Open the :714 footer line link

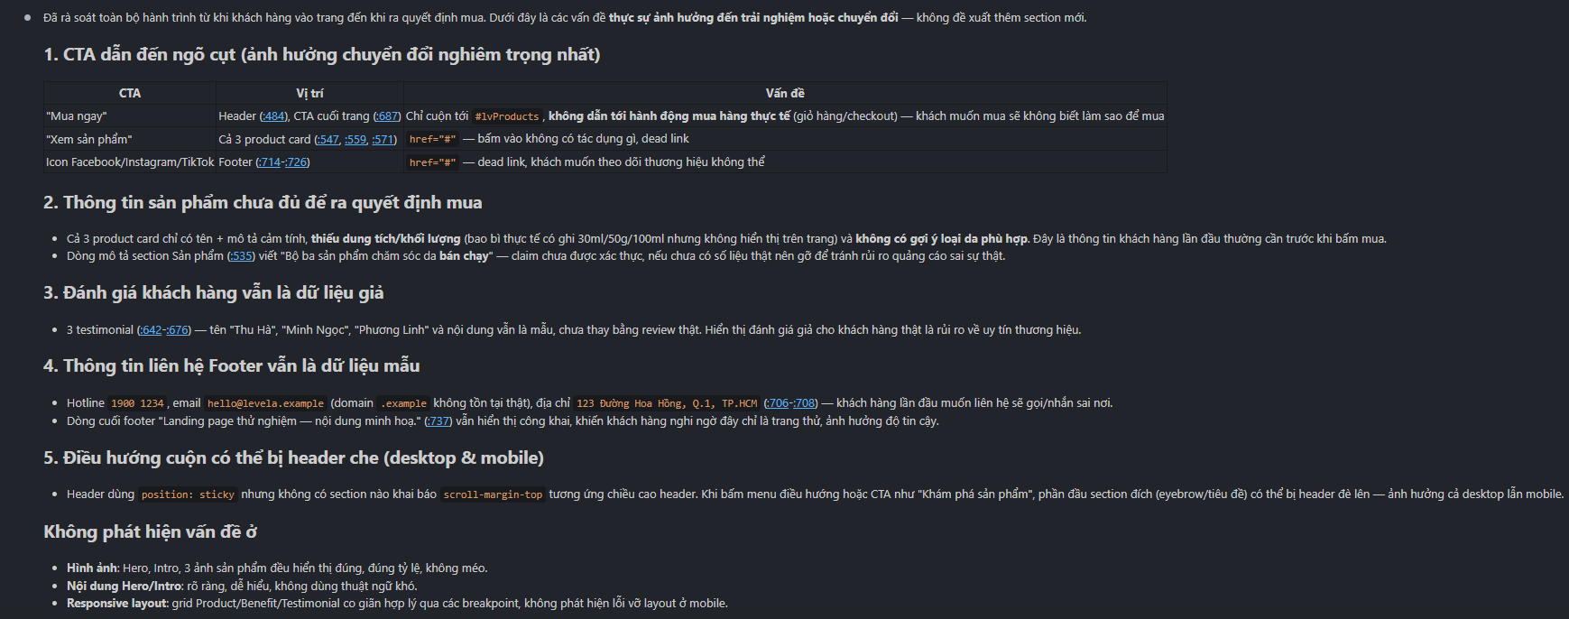point(269,162)
